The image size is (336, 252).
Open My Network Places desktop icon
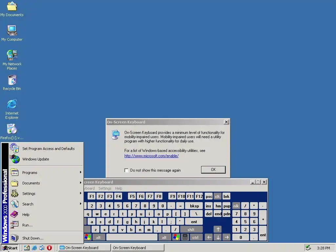pos(12,60)
